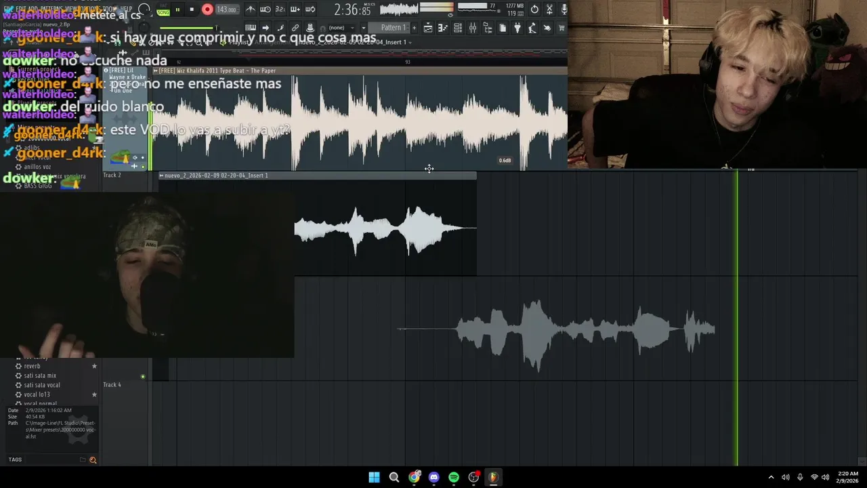
Task: Open Spotify from the taskbar
Action: click(x=454, y=477)
